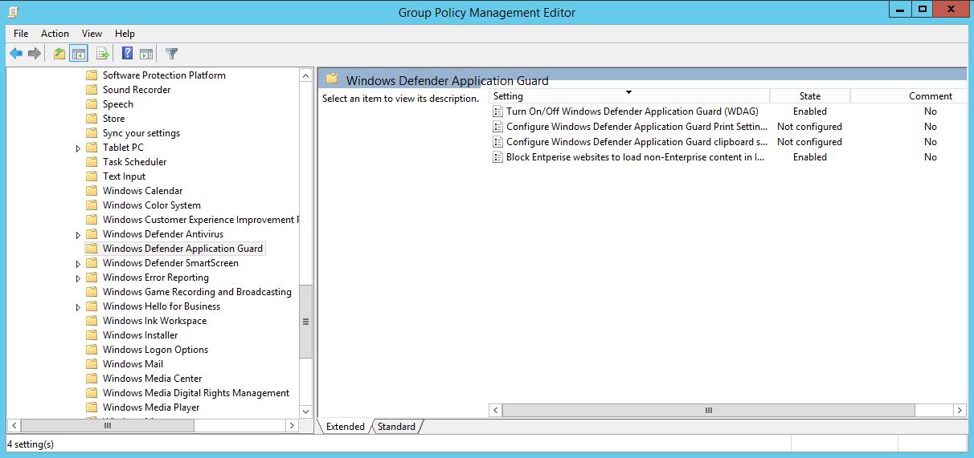Screen dimensions: 974x458
Task: Click folder icon in Application Guard header
Action: pos(332,79)
